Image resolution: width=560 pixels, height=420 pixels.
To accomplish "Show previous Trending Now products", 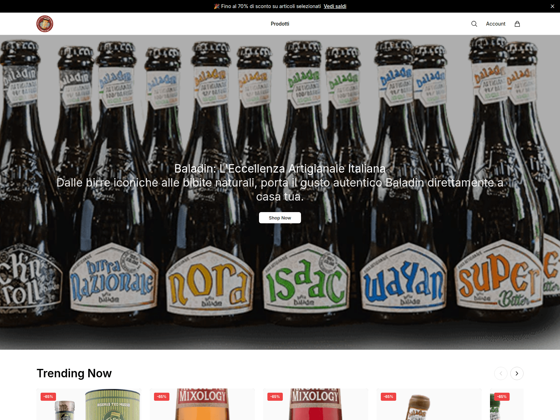I will 501,373.
